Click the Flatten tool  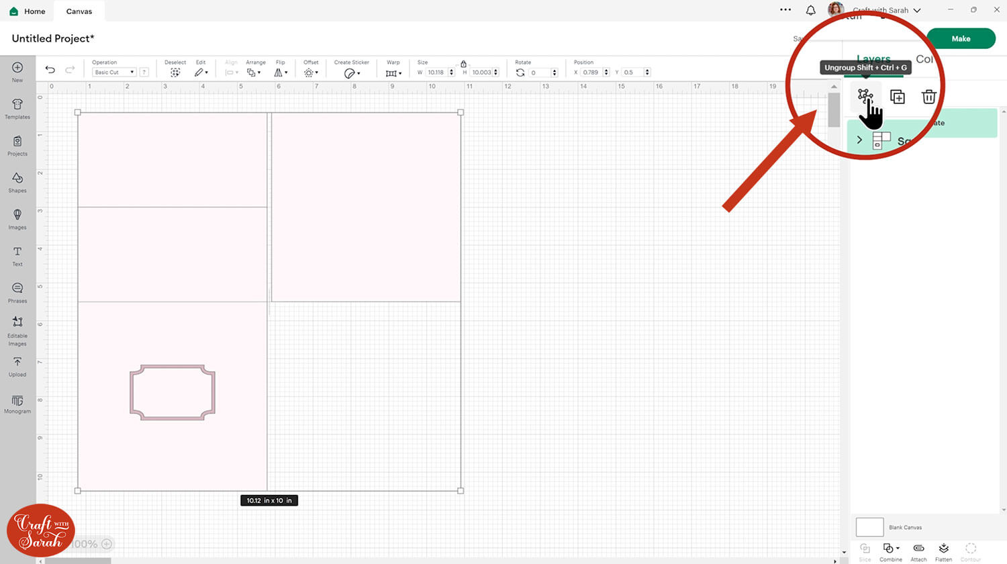point(943,551)
